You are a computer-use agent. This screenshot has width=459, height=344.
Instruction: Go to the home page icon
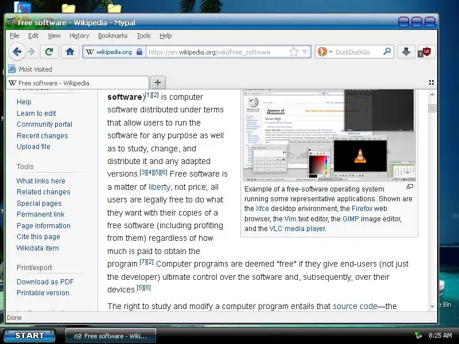click(69, 52)
